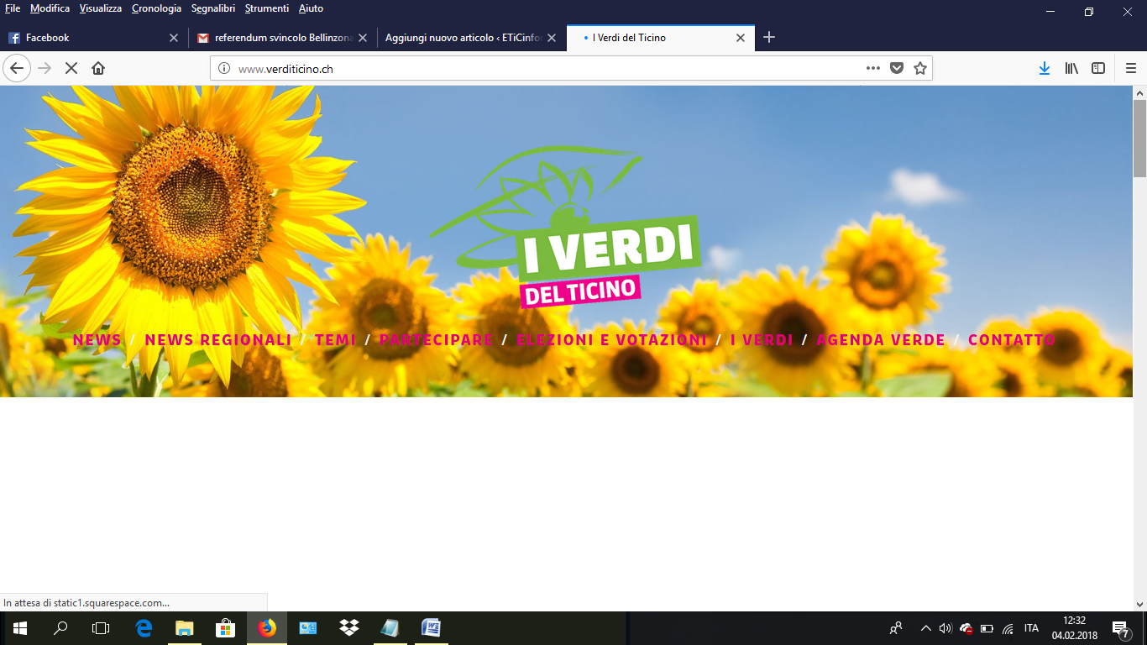Image resolution: width=1147 pixels, height=645 pixels.
Task: Open the clock showing 12:32 04.02.2018
Action: [1075, 628]
